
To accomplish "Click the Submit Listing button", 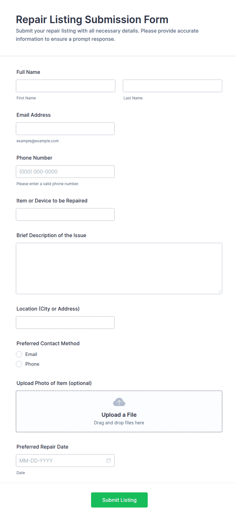I will [119, 500].
